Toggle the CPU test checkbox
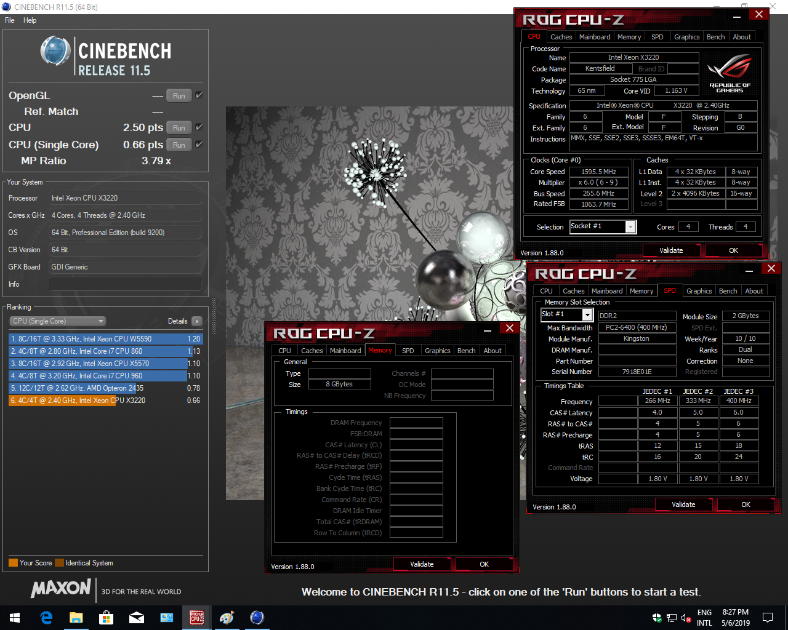 (x=199, y=127)
